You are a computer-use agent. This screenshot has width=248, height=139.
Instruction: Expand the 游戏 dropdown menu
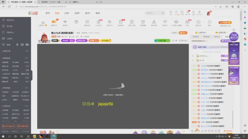click(88, 13)
